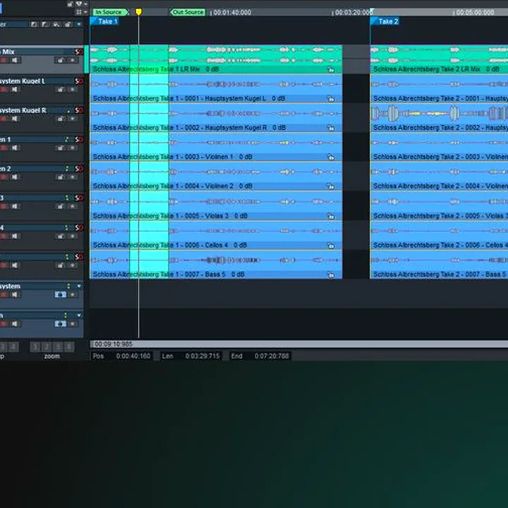Select clip 'Schloss Albrechtsberg Take 1 - 0006 - Cellos 4'
This screenshot has height=508, width=508.
point(216,236)
